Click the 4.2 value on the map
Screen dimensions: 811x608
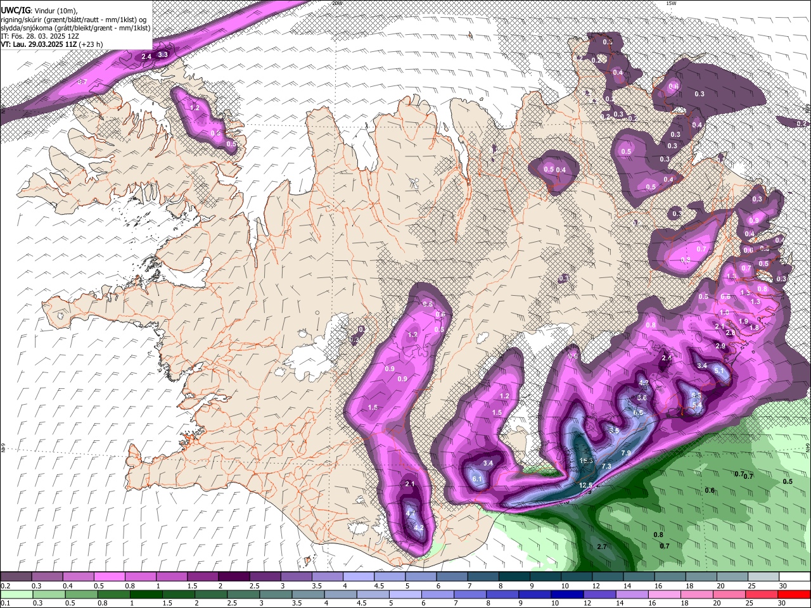click(418, 528)
